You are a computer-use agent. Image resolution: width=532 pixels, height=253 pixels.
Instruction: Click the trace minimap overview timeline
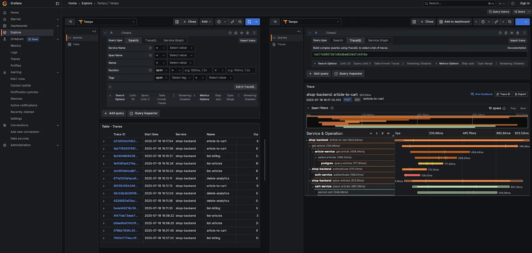tap(417, 122)
